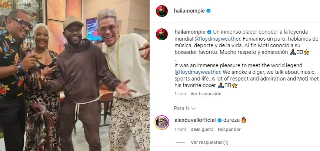The width and height of the screenshot is (320, 151).
Task: Click the verified badge beside header username
Action: click(x=209, y=11)
